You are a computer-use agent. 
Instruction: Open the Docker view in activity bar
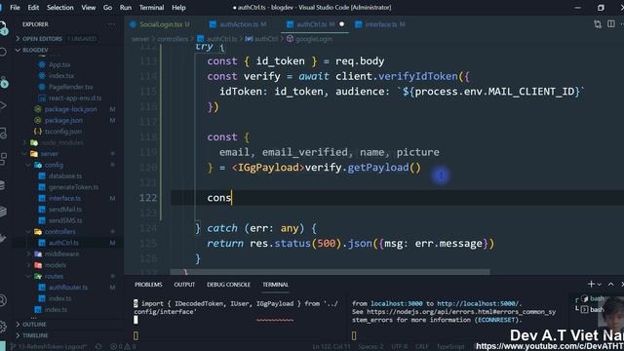pos(3,238)
